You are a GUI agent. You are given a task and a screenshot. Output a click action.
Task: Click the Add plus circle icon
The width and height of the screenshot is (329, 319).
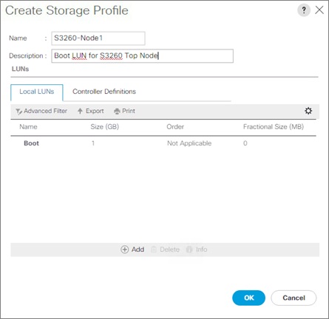pyautogui.click(x=124, y=250)
